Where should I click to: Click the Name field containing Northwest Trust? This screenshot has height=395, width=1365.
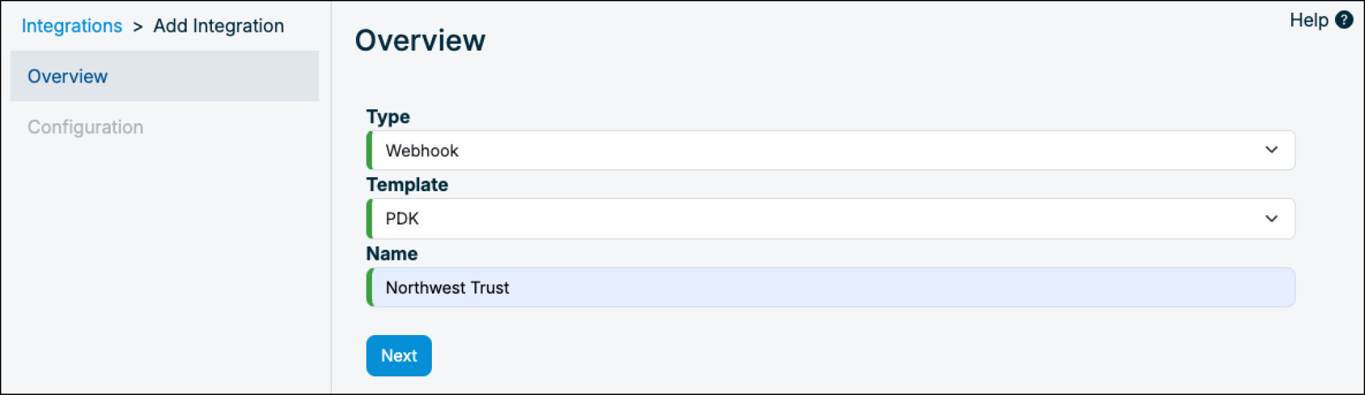(x=830, y=288)
